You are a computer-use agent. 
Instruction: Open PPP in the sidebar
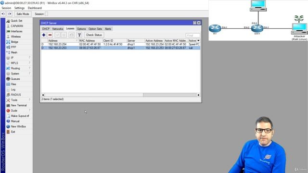(13, 47)
